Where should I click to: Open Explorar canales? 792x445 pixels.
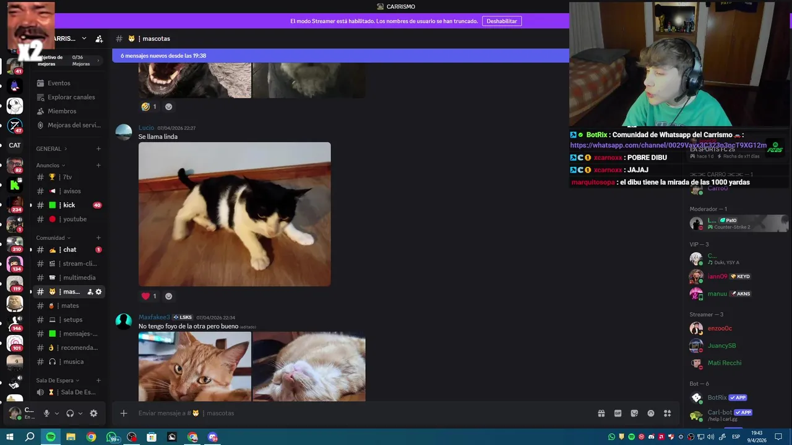71,97
